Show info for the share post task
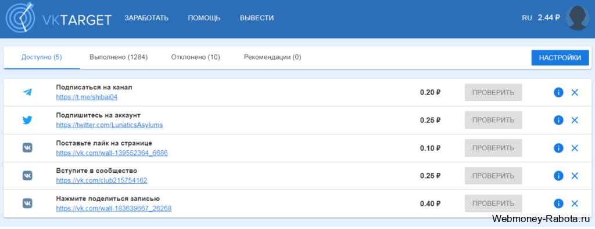 [558, 203]
